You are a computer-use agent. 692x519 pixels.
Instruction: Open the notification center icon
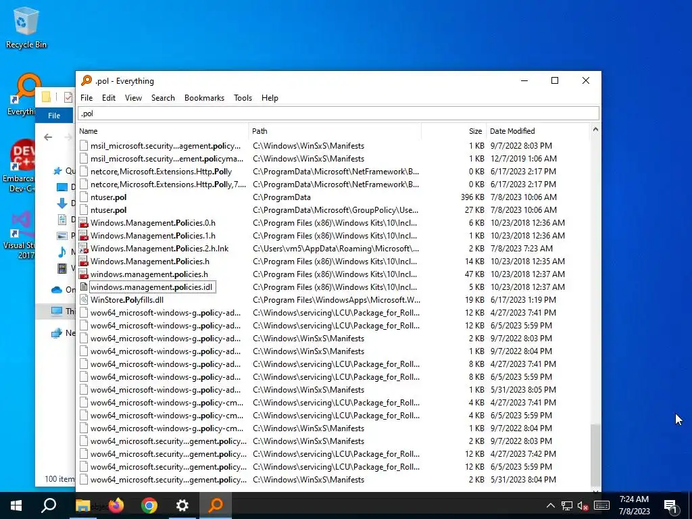[x=670, y=505]
